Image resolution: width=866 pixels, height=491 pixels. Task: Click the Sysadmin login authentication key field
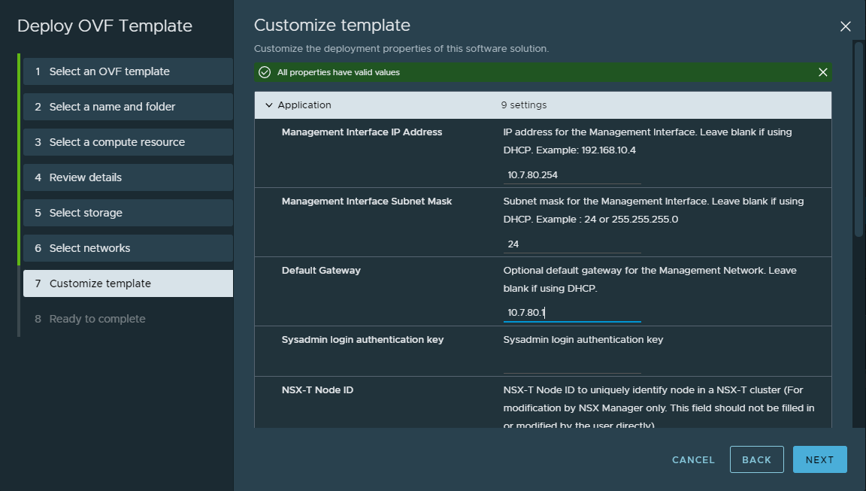(571, 365)
